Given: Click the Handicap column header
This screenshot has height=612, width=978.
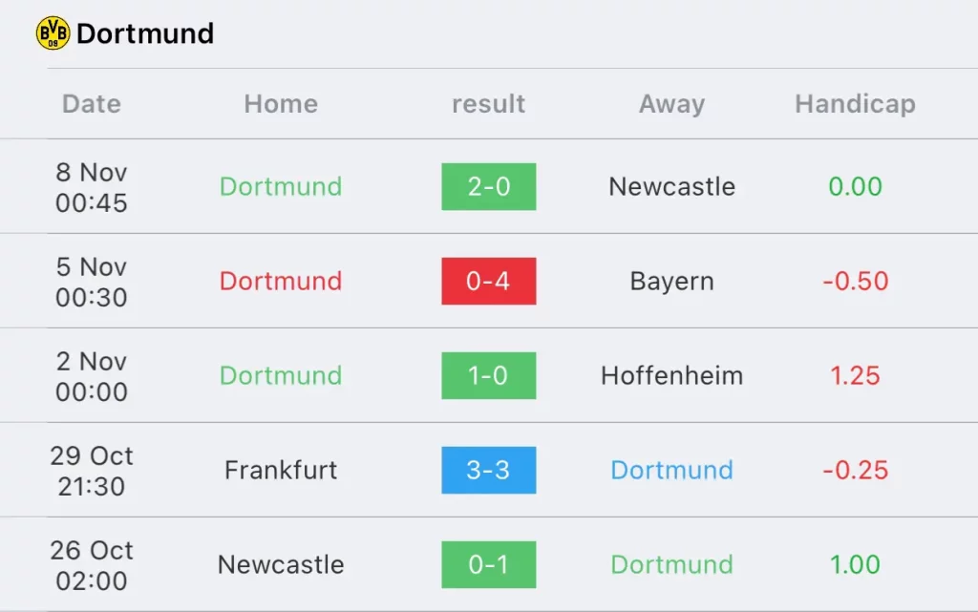Looking at the screenshot, I should point(855,104).
